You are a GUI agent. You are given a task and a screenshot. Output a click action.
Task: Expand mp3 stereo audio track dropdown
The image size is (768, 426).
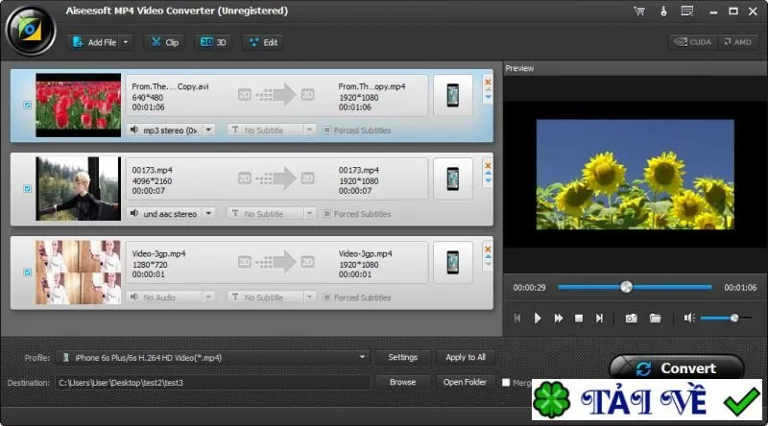208,130
